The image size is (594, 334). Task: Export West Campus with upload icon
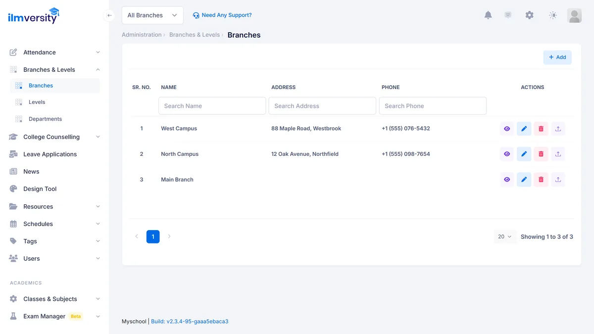point(558,129)
